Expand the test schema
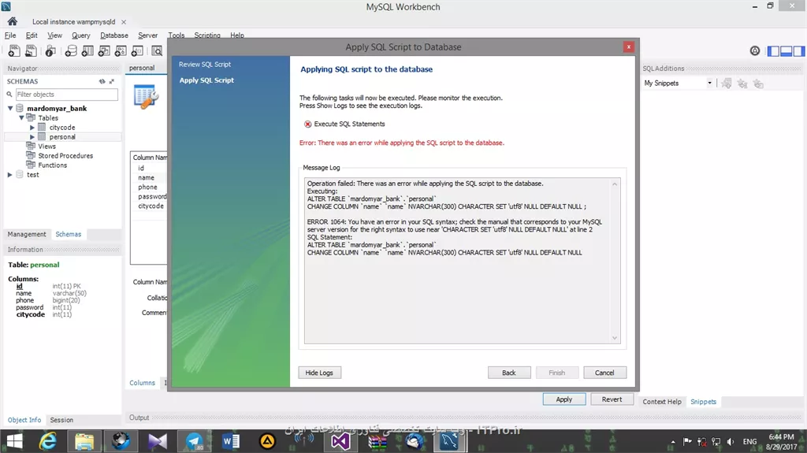 pyautogui.click(x=9, y=175)
